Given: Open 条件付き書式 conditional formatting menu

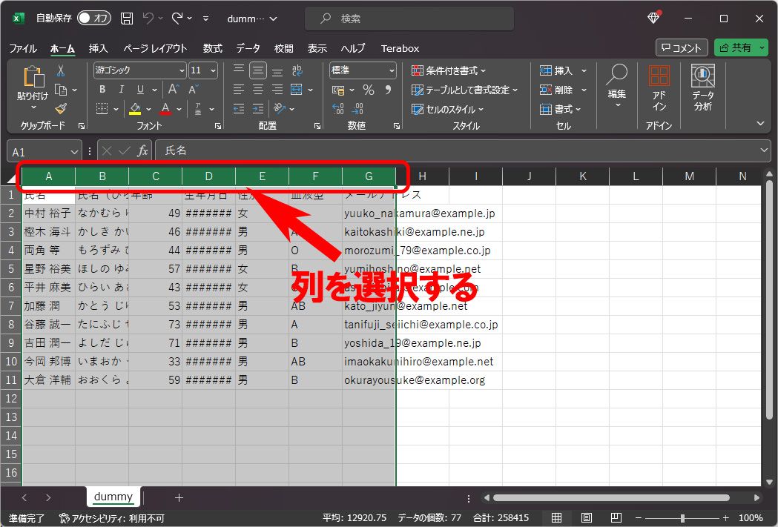Looking at the screenshot, I should pos(449,70).
